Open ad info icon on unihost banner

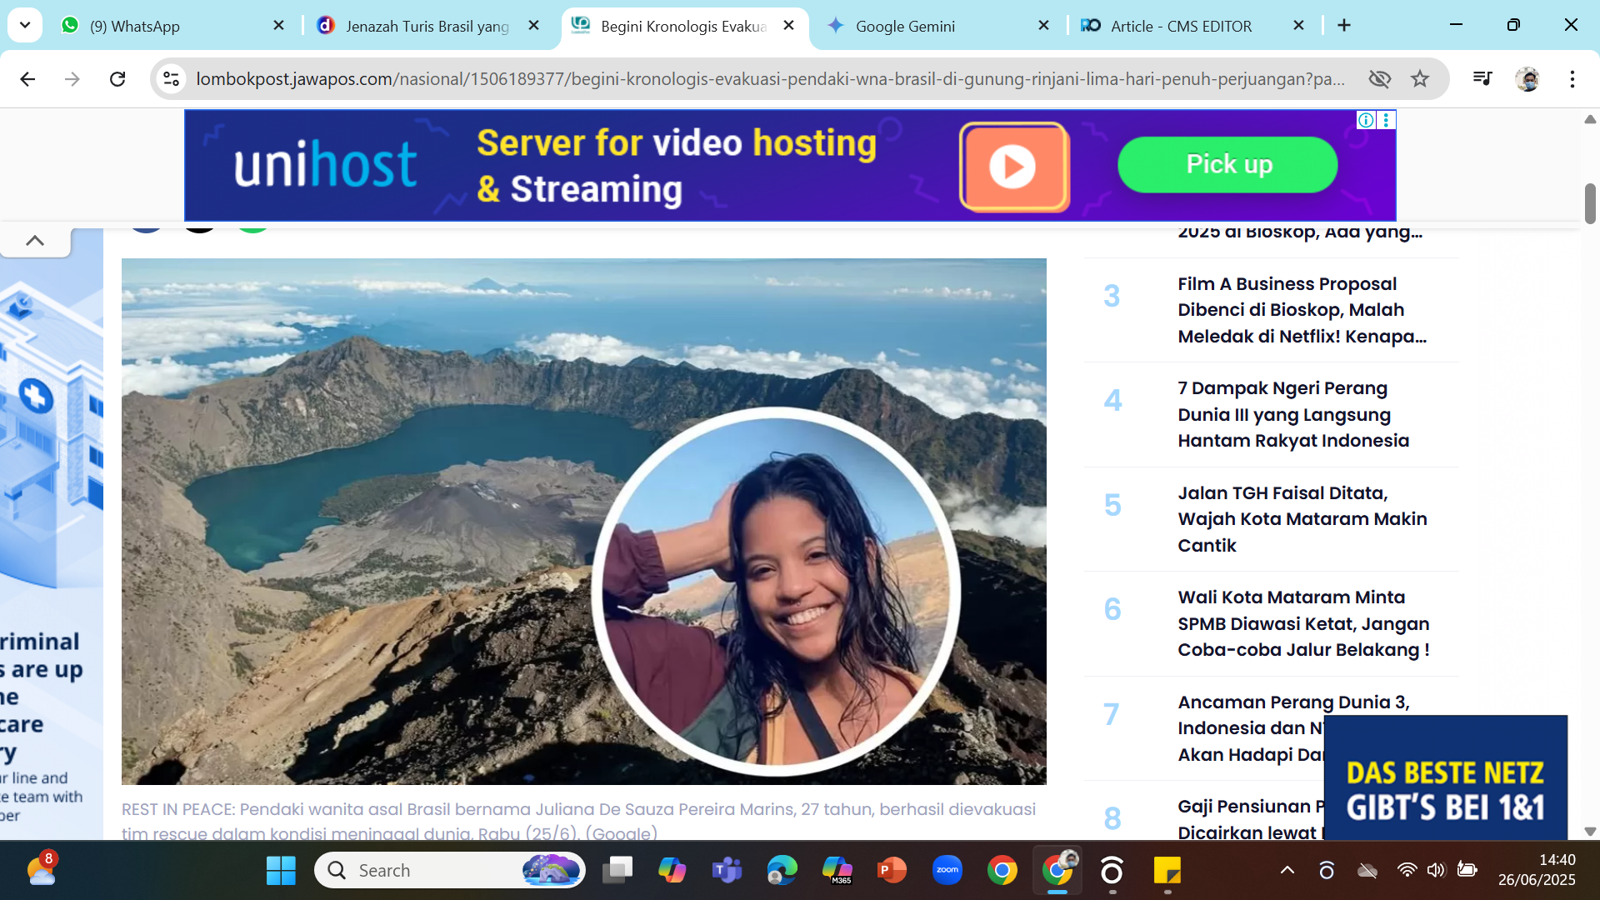point(1366,120)
